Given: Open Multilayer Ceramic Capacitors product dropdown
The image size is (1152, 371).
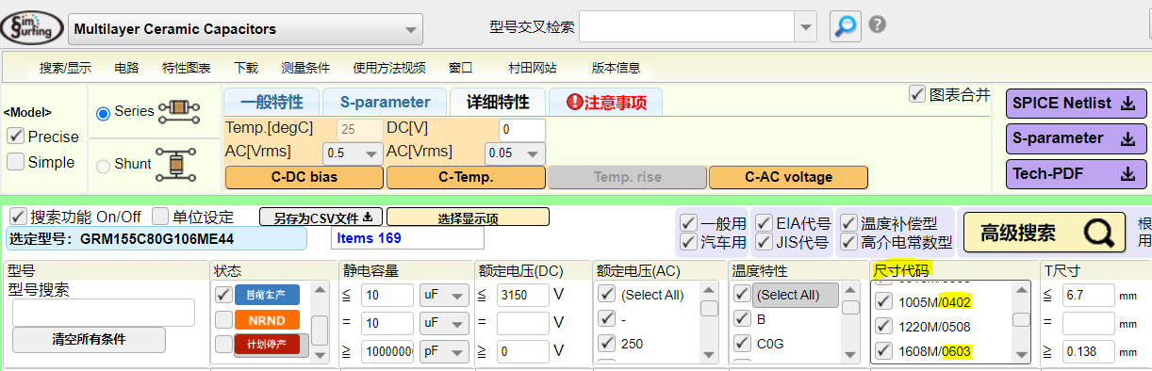Looking at the screenshot, I should tap(244, 29).
